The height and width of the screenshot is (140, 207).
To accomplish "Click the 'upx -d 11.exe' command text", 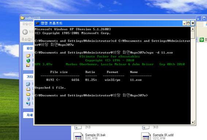I will (160, 53).
